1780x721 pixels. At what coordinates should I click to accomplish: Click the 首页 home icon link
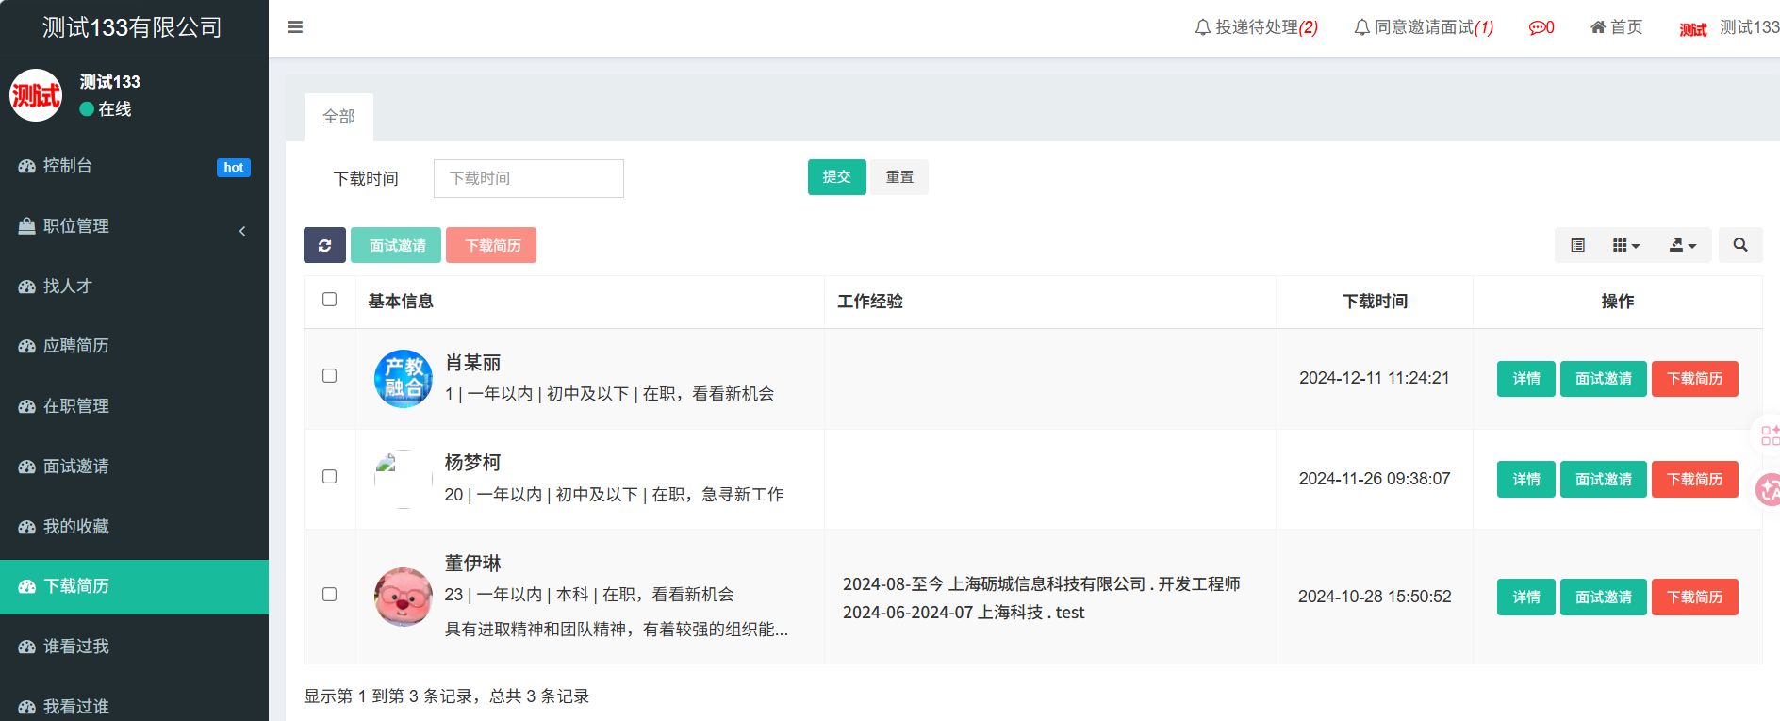(1616, 27)
